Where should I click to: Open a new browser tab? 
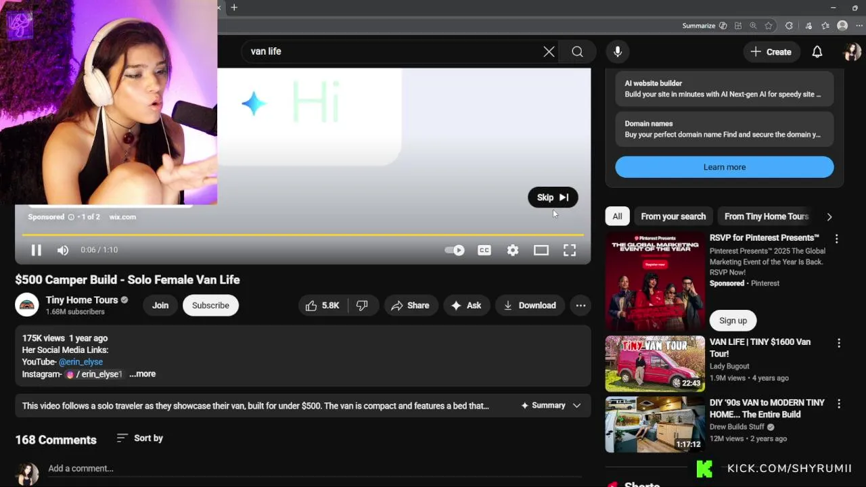point(234,7)
